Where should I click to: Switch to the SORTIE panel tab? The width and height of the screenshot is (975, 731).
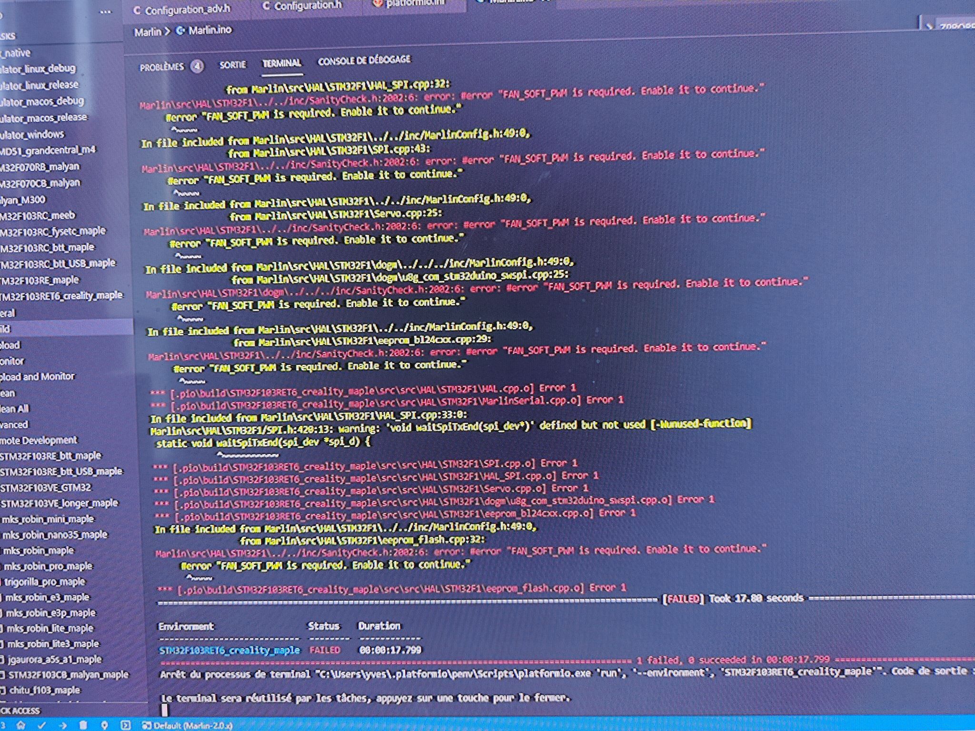(232, 64)
